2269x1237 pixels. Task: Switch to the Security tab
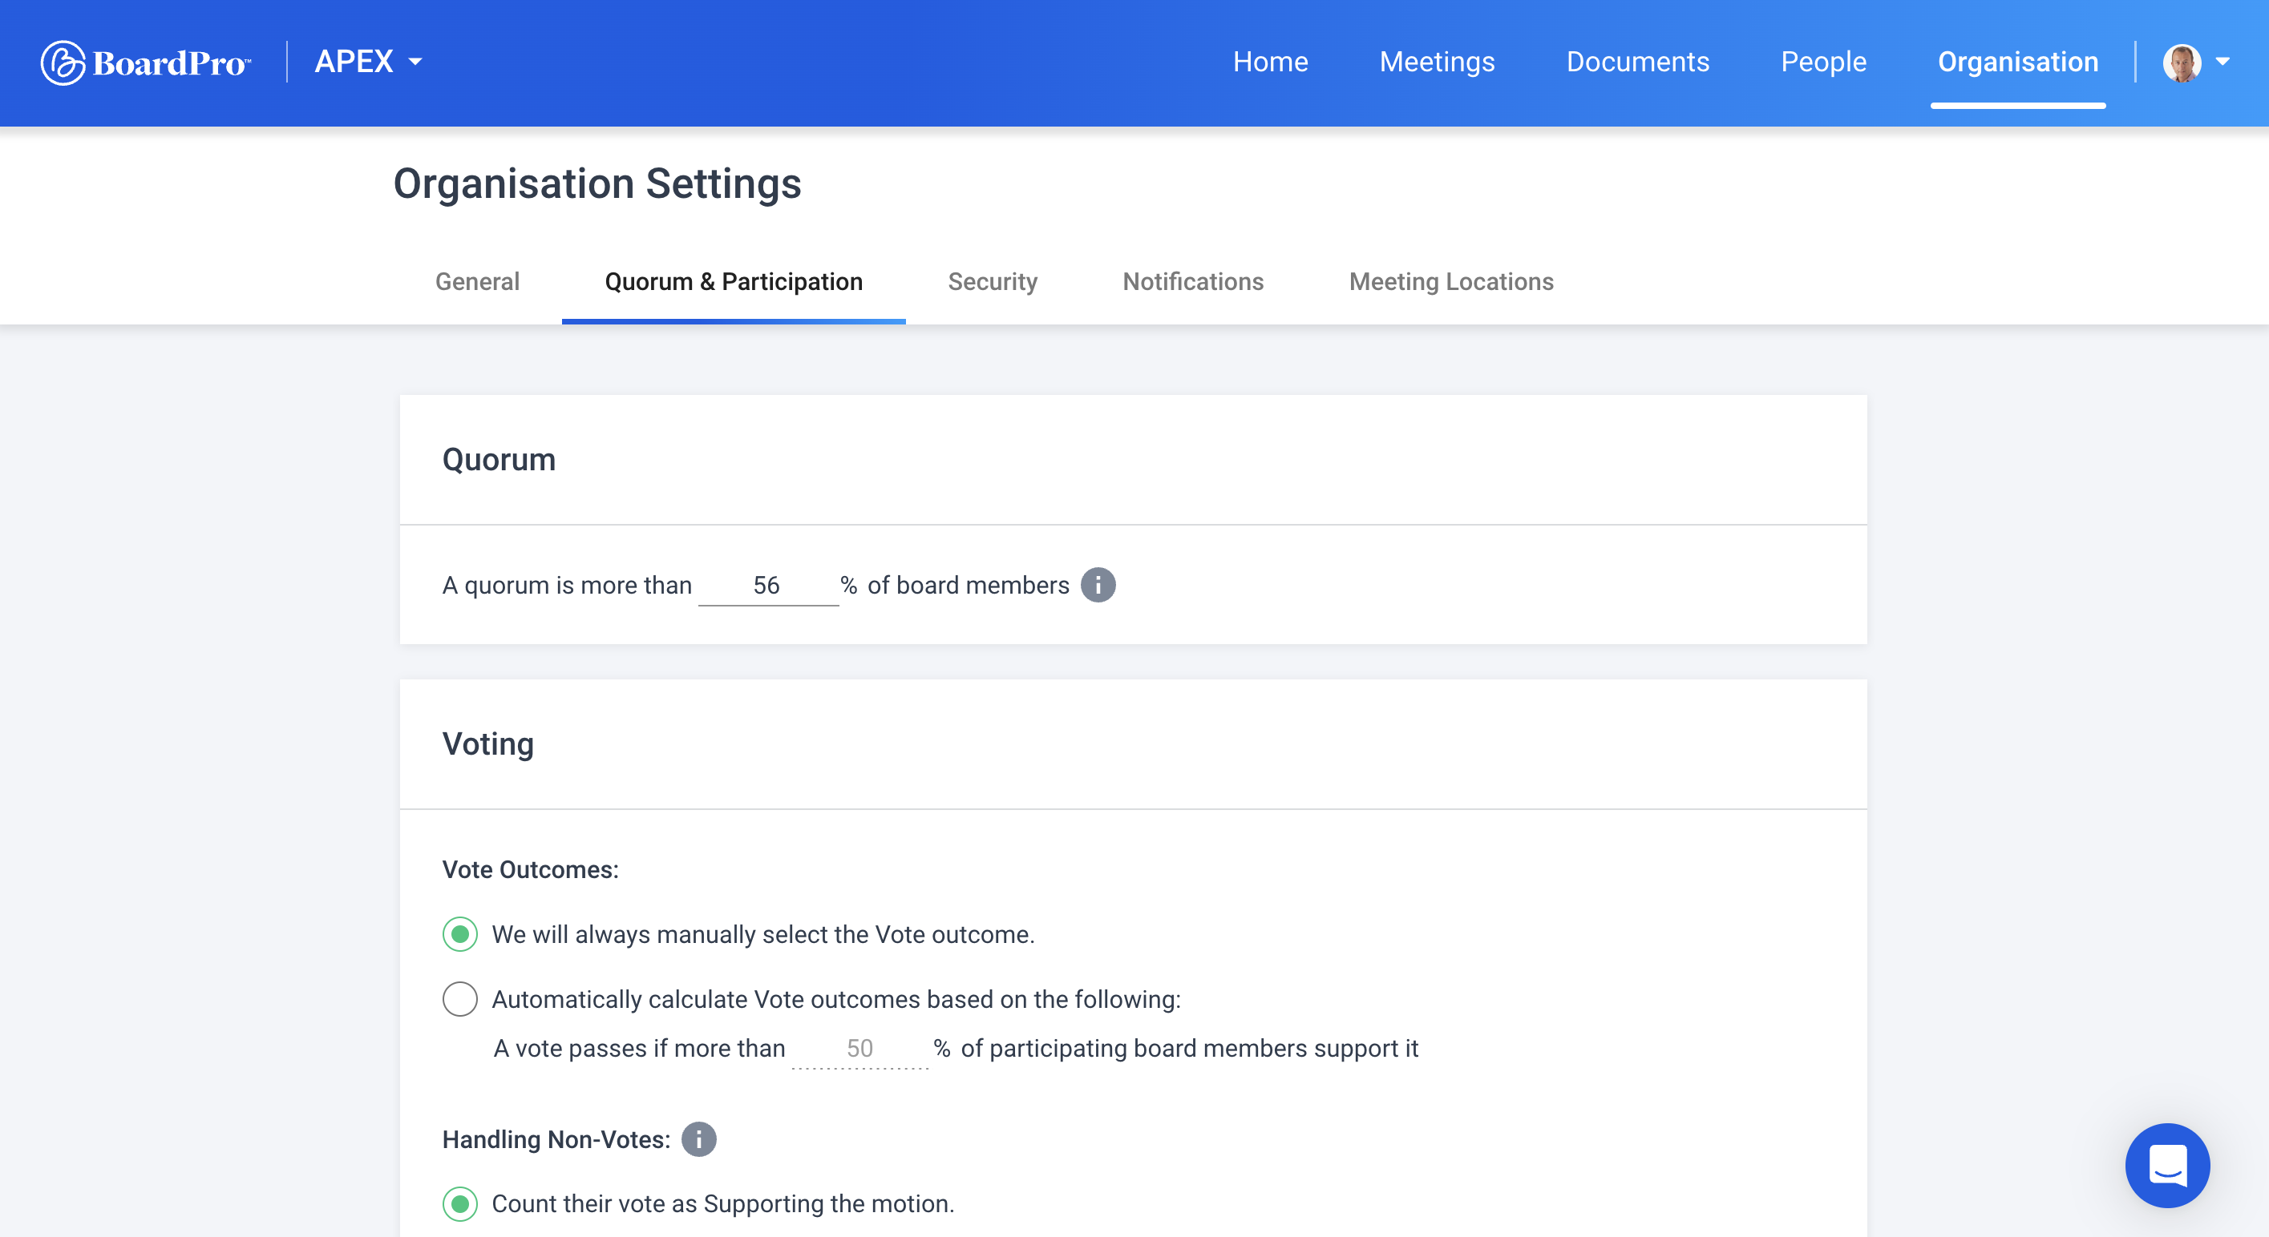point(992,282)
